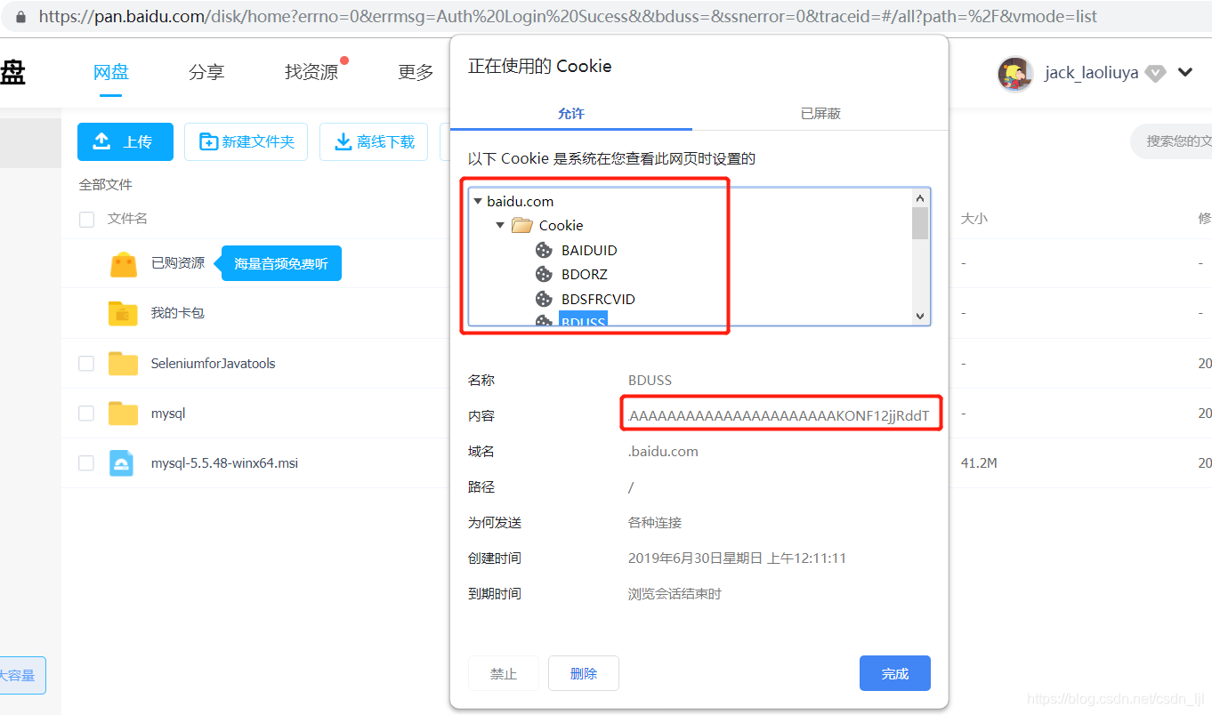Switch to the 已屏蔽 tab
Viewport: 1212px width, 715px height.
coord(820,114)
